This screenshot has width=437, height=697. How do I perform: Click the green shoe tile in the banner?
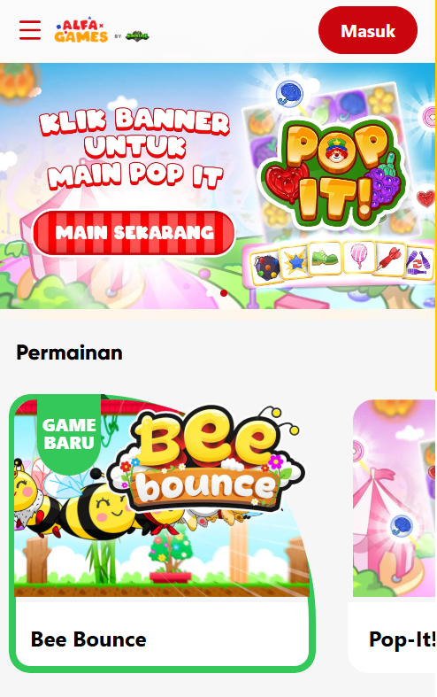click(x=325, y=259)
